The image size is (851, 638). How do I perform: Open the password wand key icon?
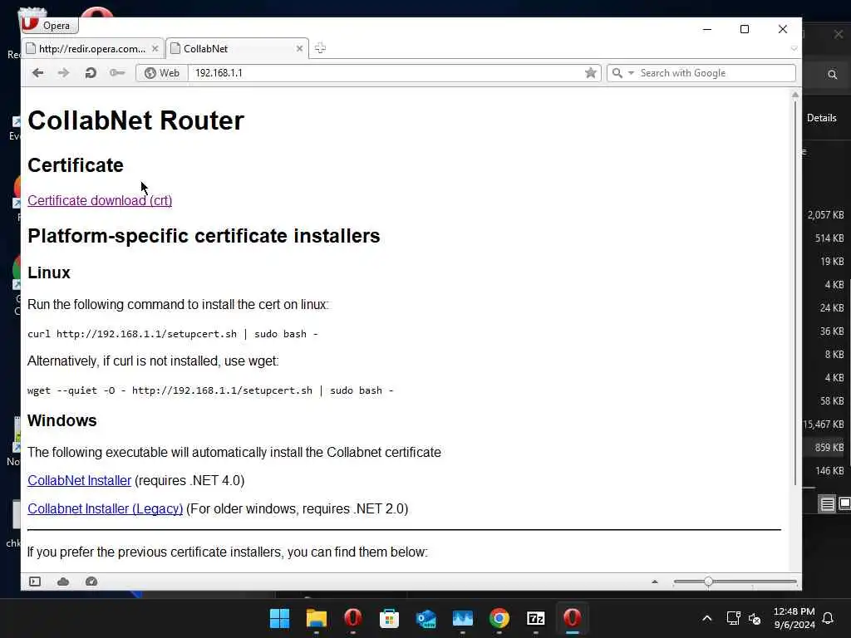click(x=117, y=73)
